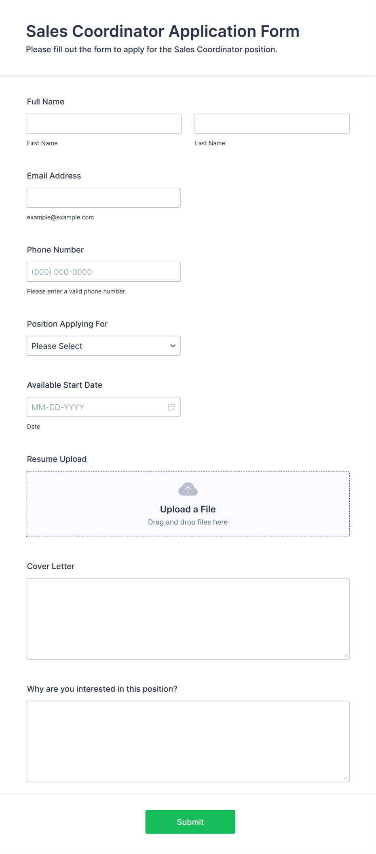Open the calendar date picker icon

tap(171, 407)
